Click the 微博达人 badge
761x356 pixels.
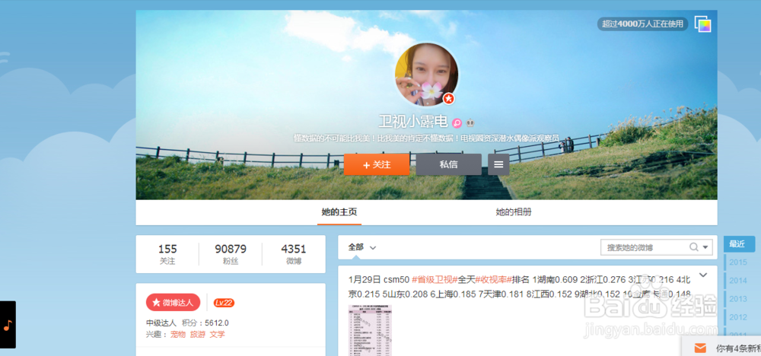(173, 302)
